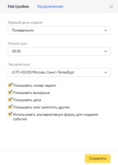Viewport: 118px width, 165px height.
Task: Disable the Показывать дела checkbox
Action: (x=10, y=100)
